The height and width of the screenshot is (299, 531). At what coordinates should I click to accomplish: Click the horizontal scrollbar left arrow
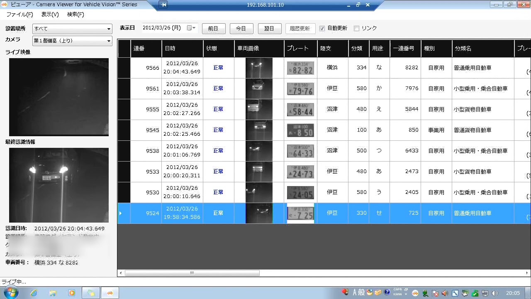click(x=121, y=273)
